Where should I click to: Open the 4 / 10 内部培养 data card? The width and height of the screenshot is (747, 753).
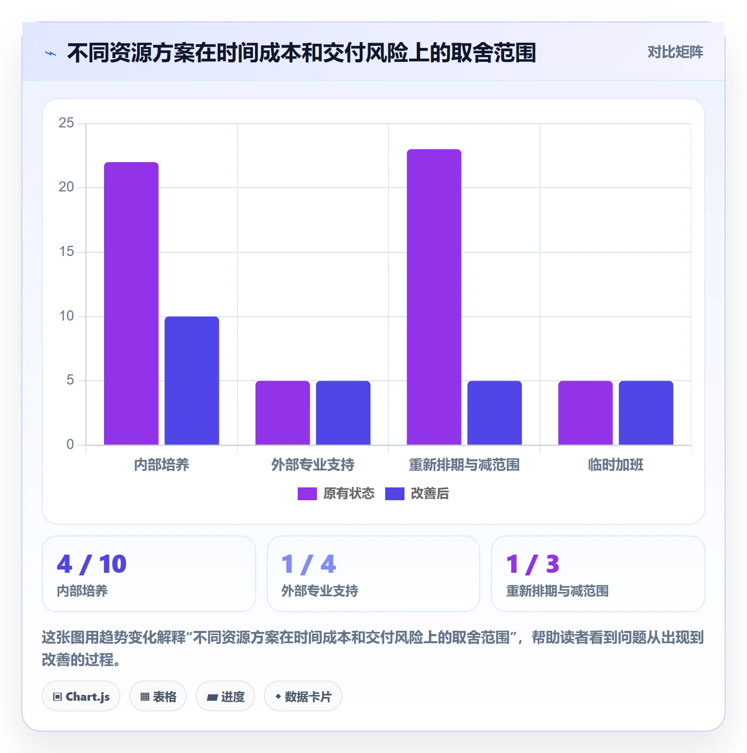click(149, 574)
